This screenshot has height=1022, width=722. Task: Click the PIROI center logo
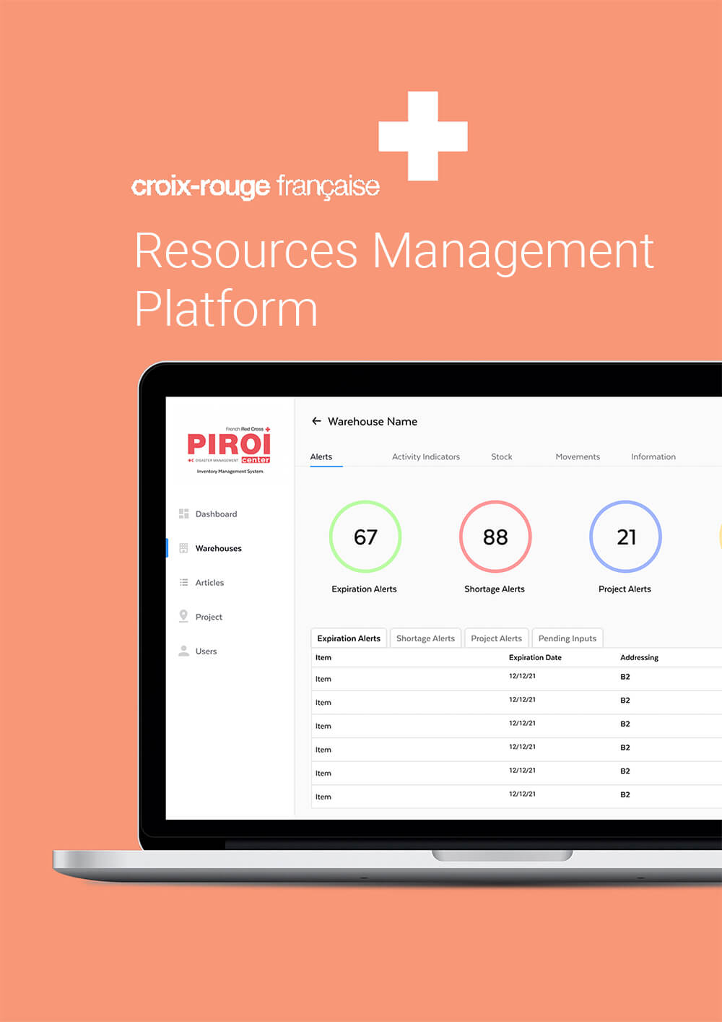pyautogui.click(x=230, y=449)
